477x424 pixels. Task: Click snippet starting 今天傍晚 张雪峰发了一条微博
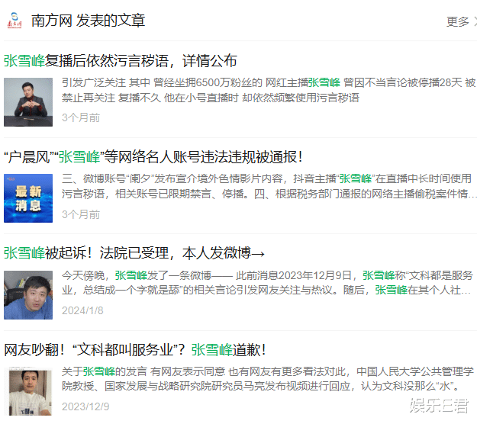(x=267, y=283)
